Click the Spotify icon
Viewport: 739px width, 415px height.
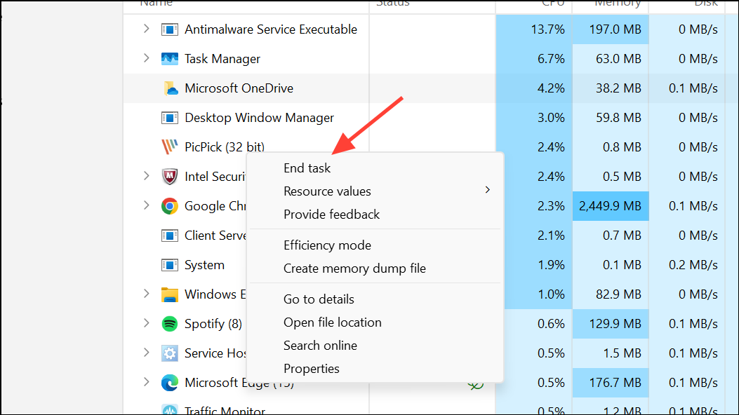click(x=169, y=324)
